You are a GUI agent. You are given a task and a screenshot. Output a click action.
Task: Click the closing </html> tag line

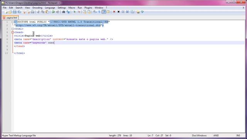[19, 53]
